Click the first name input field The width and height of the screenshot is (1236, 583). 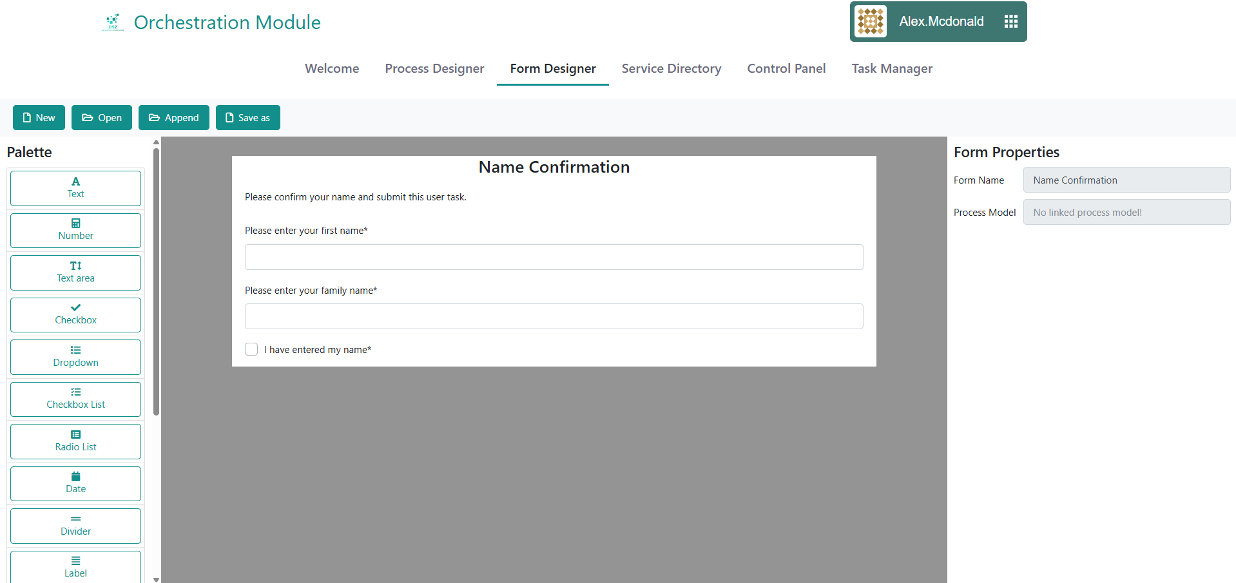pyautogui.click(x=554, y=257)
